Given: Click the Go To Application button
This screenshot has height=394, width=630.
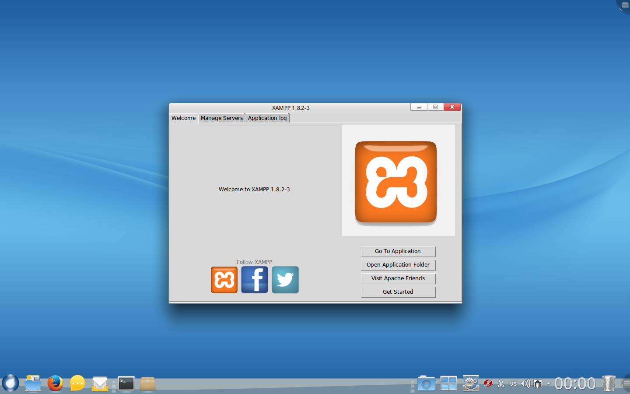Looking at the screenshot, I should (x=398, y=251).
